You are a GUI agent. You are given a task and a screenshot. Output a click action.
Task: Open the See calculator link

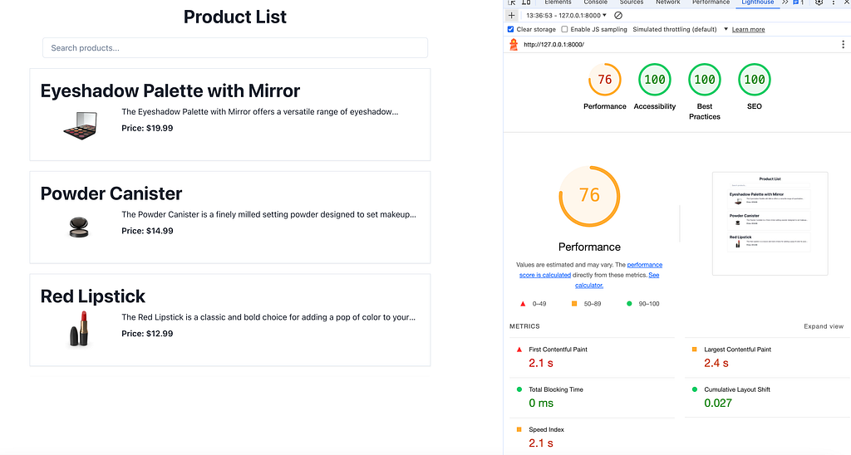coord(617,280)
